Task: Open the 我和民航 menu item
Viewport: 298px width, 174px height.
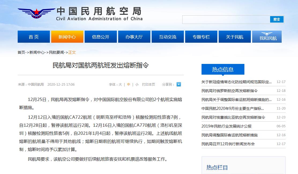Action: (267, 37)
